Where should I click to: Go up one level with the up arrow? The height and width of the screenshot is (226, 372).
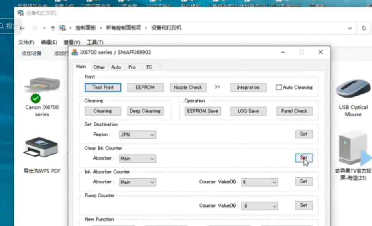pos(53,28)
